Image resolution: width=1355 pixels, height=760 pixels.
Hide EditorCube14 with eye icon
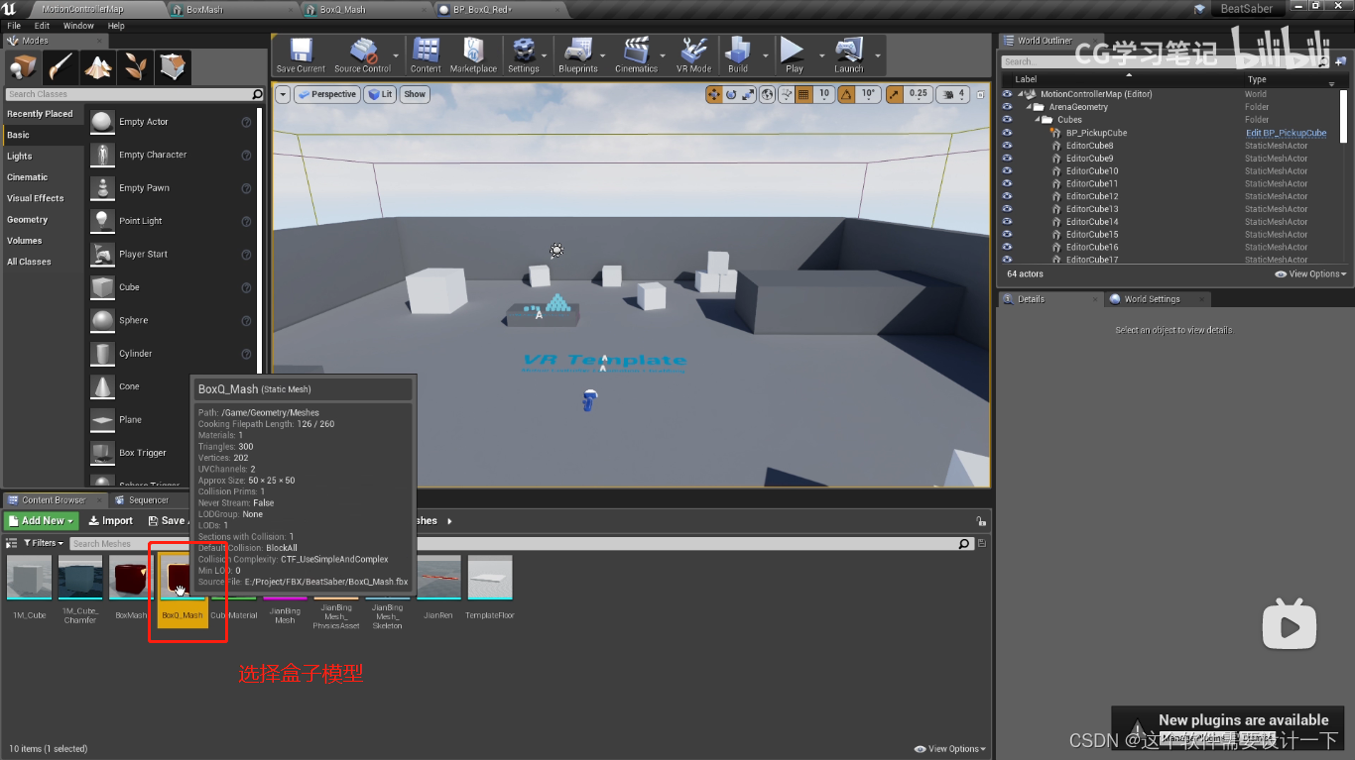click(x=1007, y=222)
